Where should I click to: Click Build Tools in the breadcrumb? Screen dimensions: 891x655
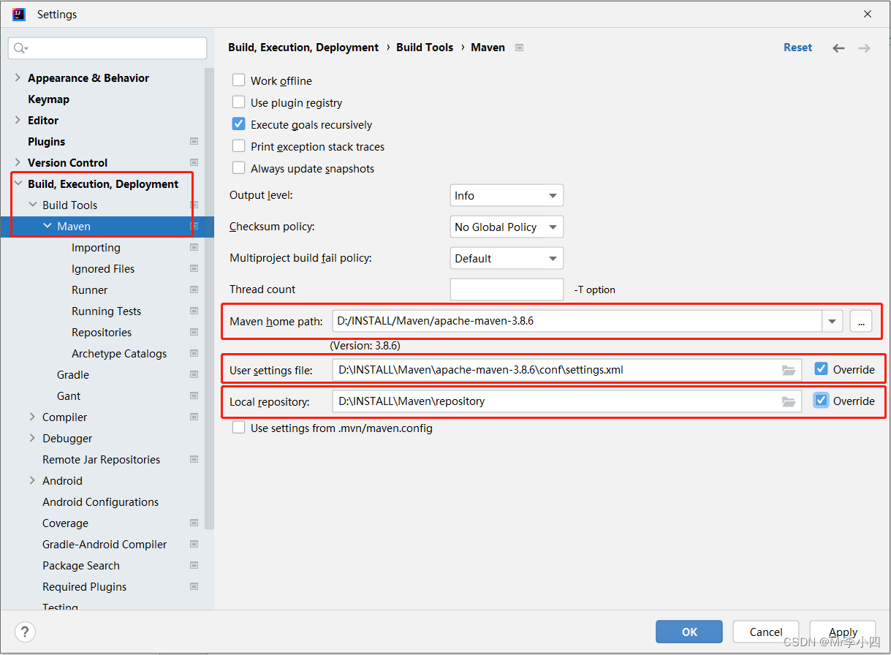point(425,47)
